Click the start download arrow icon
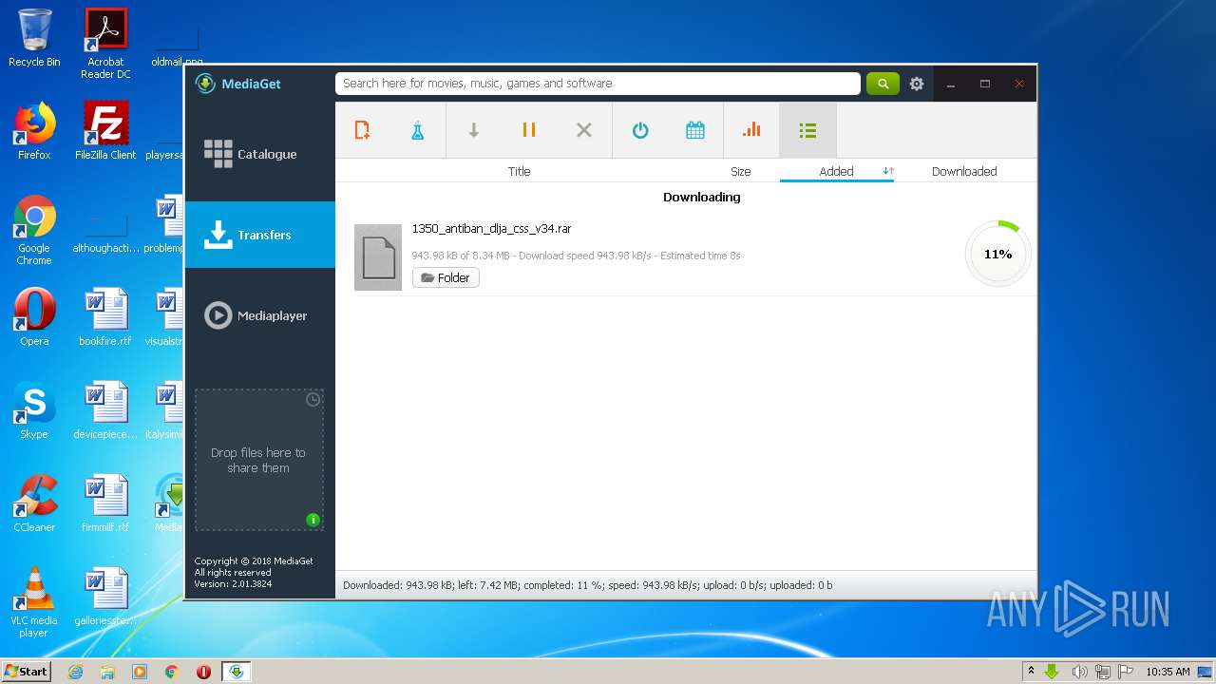Image resolution: width=1216 pixels, height=684 pixels. tap(473, 130)
